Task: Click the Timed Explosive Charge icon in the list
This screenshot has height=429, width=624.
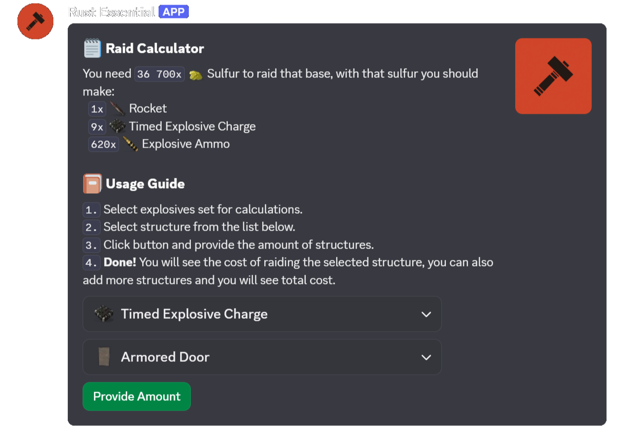Action: 117,126
